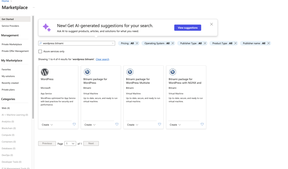The width and height of the screenshot is (288, 169).
Task: Open Private plans in the sidebar
Action: (x=8, y=90)
